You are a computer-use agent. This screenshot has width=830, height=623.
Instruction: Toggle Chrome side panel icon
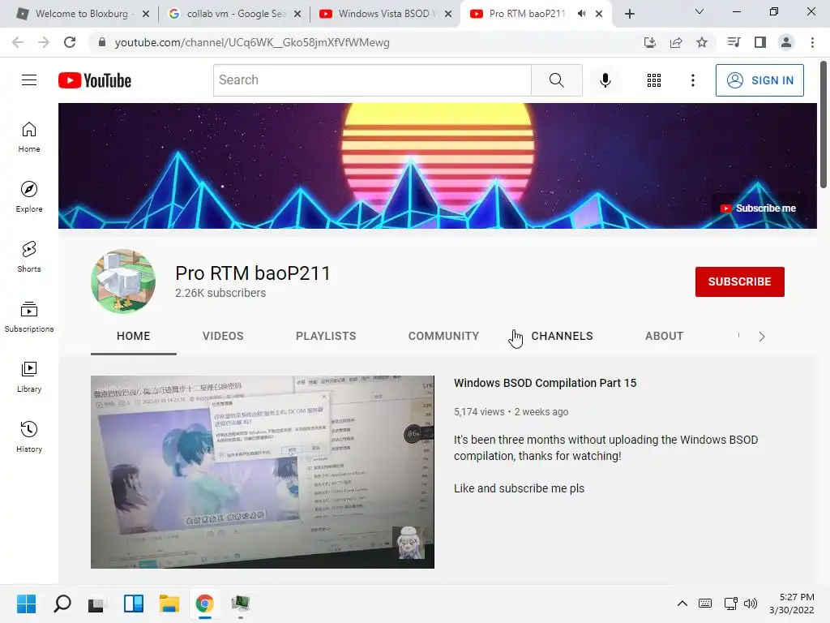[760, 42]
